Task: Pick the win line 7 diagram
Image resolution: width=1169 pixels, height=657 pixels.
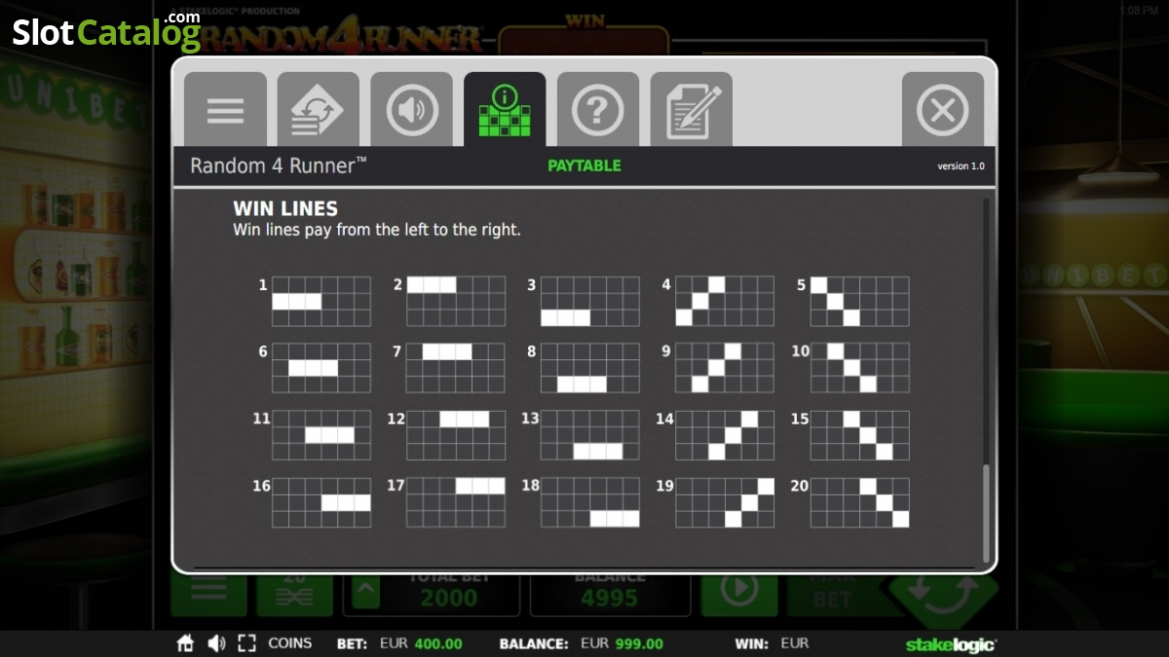Action: coord(456,368)
